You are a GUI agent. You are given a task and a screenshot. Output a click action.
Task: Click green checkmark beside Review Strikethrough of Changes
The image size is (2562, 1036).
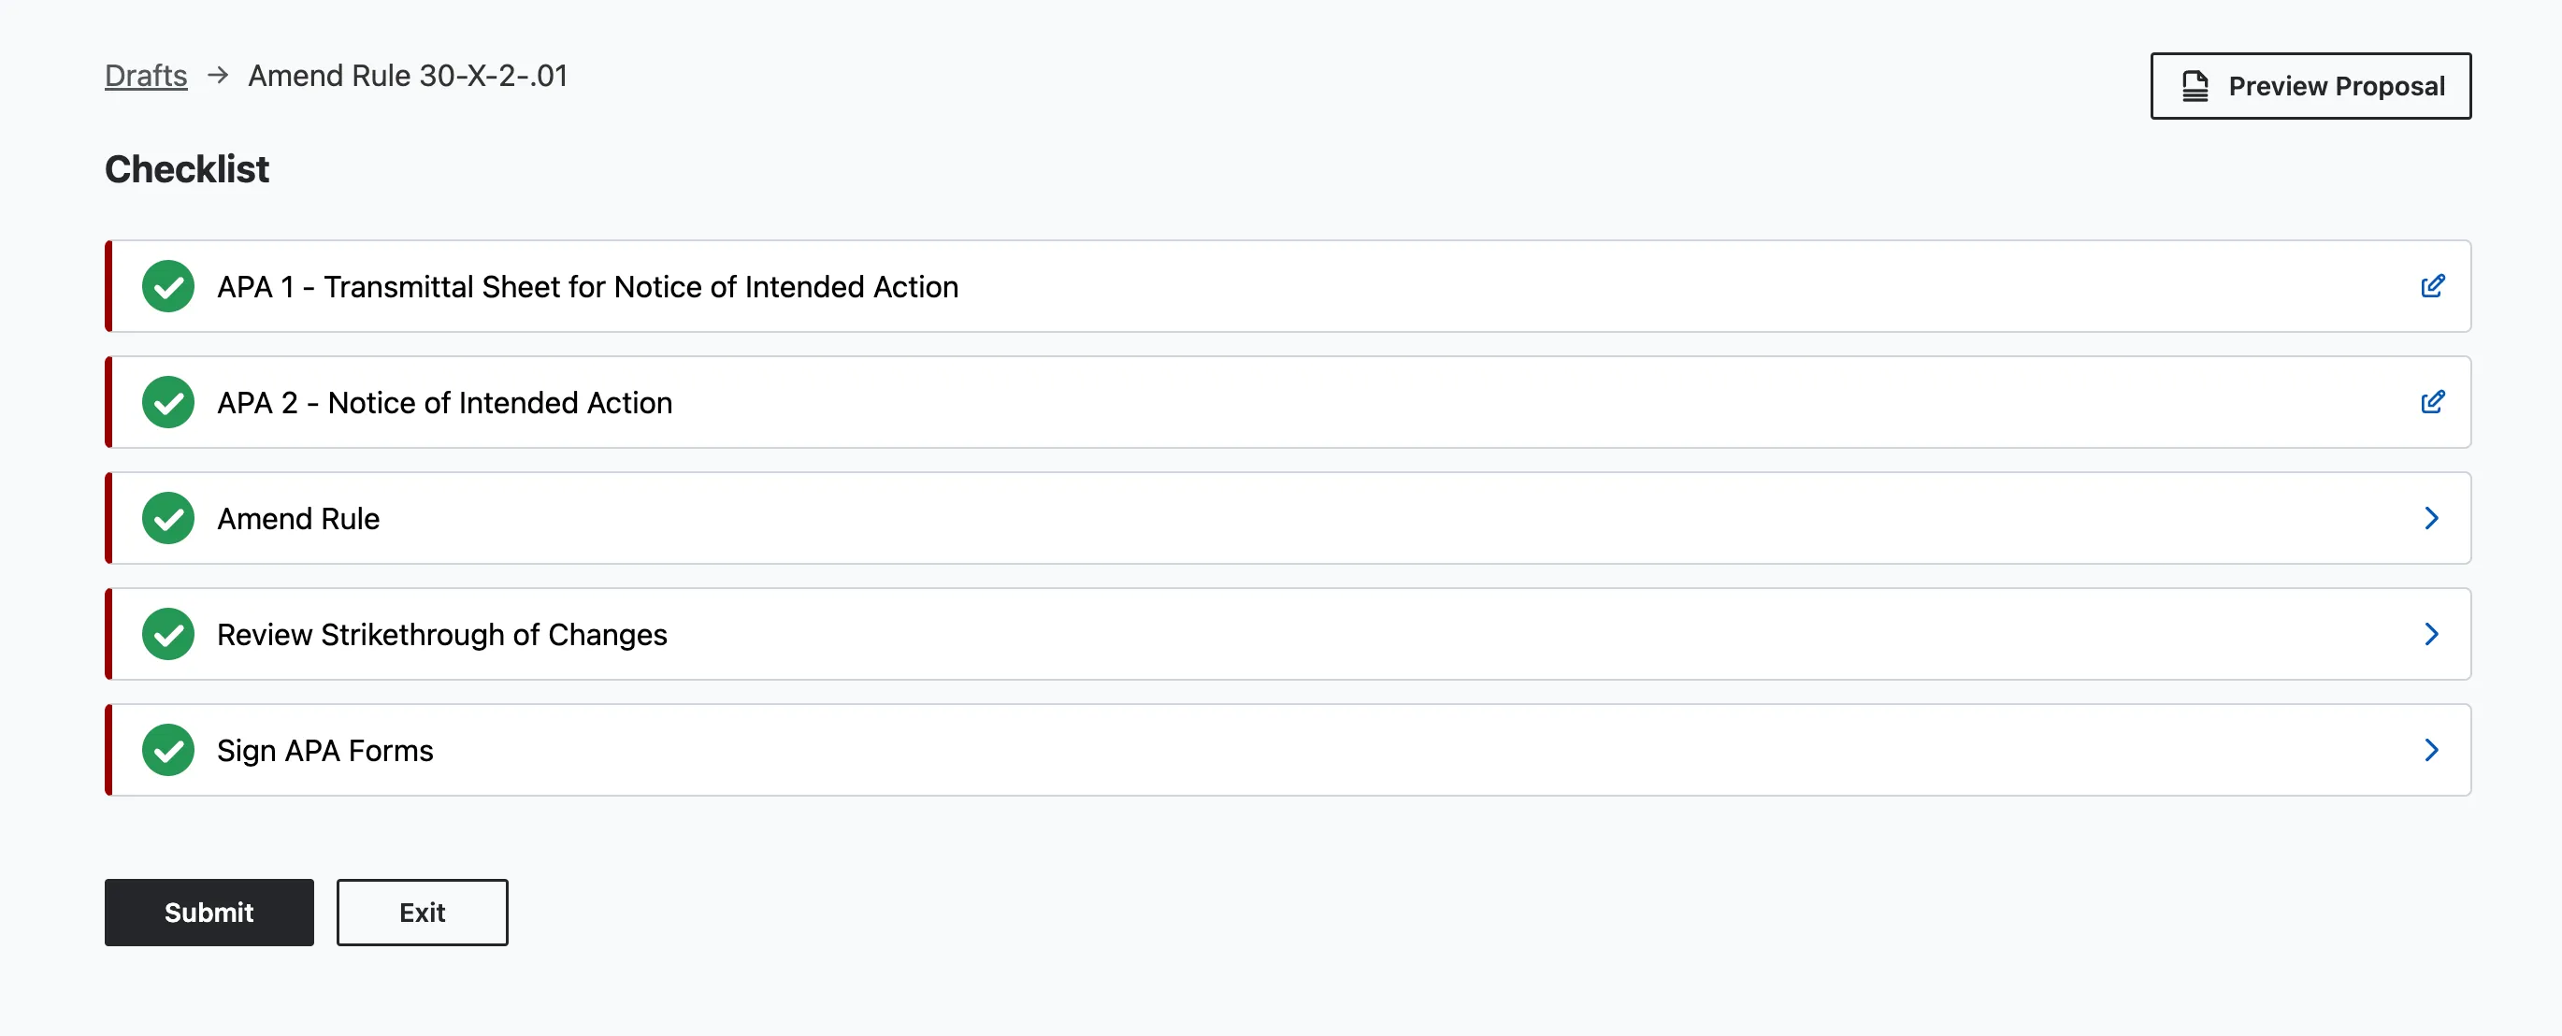pos(168,634)
